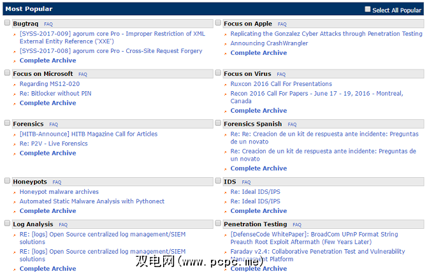Open IDS Complete Archive
The height and width of the screenshot is (276, 427).
point(259,211)
